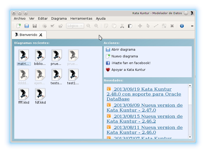Open the tests... recent diagram
This screenshot has height=153, width=206.
56,77
